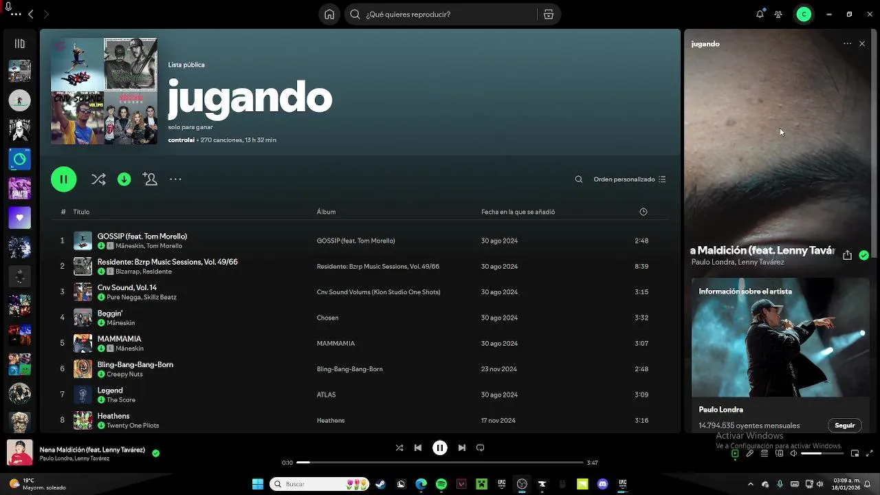880x495 pixels.
Task: Toggle shuffle in the player bar
Action: [399, 448]
